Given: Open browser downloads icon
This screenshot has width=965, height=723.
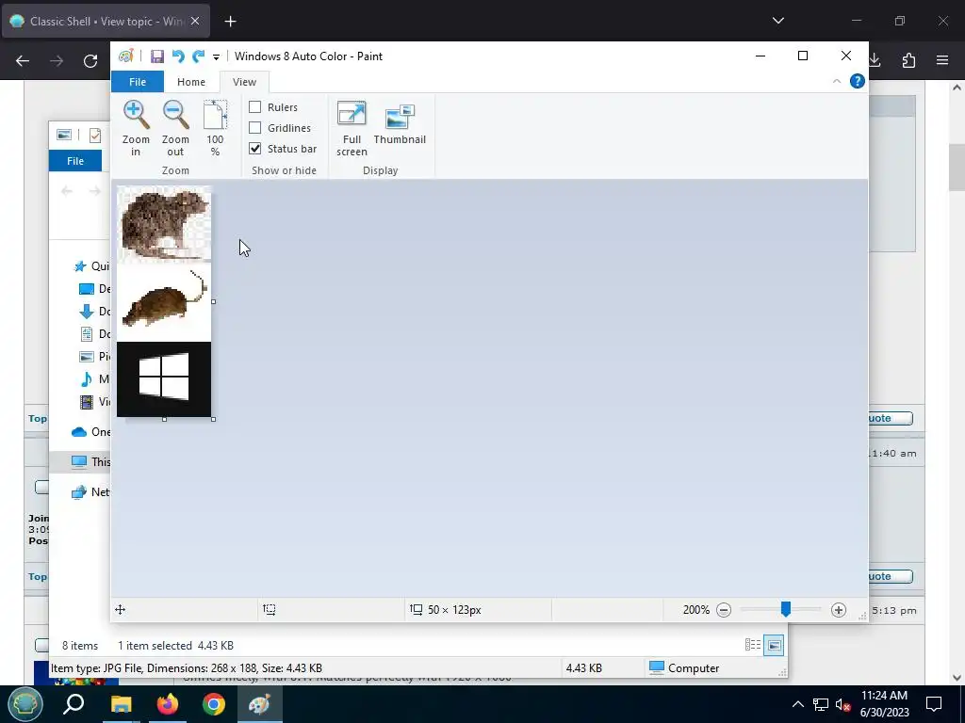Looking at the screenshot, I should (875, 60).
